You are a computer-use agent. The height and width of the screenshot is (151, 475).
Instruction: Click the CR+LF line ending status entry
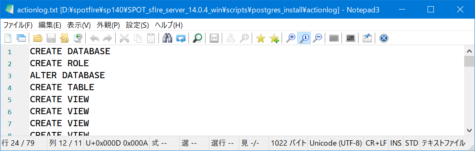point(376,143)
